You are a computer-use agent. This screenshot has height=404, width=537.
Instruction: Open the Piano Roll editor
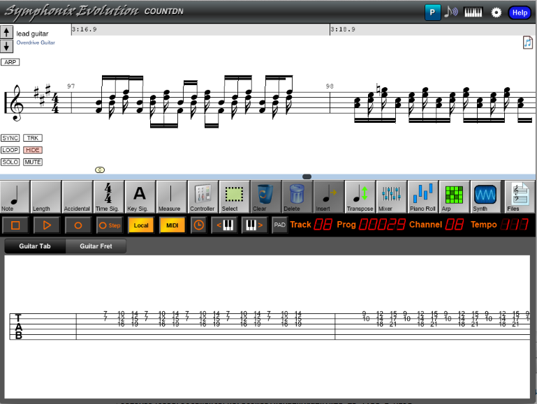coord(422,196)
